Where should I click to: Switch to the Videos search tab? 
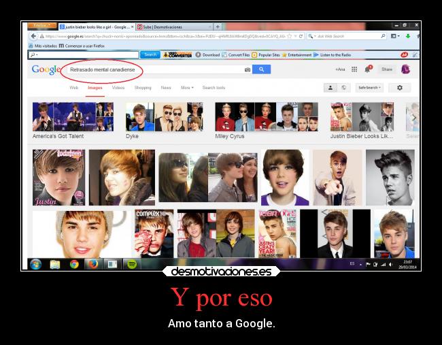118,88
